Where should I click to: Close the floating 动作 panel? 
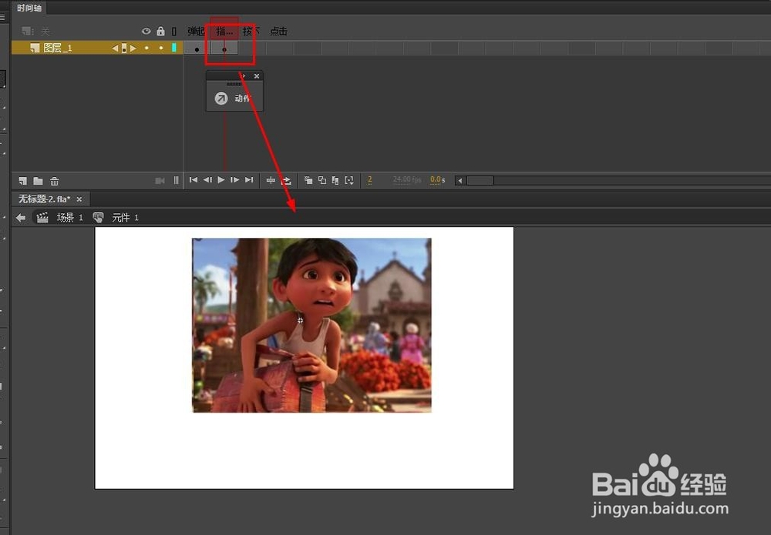tap(257, 76)
